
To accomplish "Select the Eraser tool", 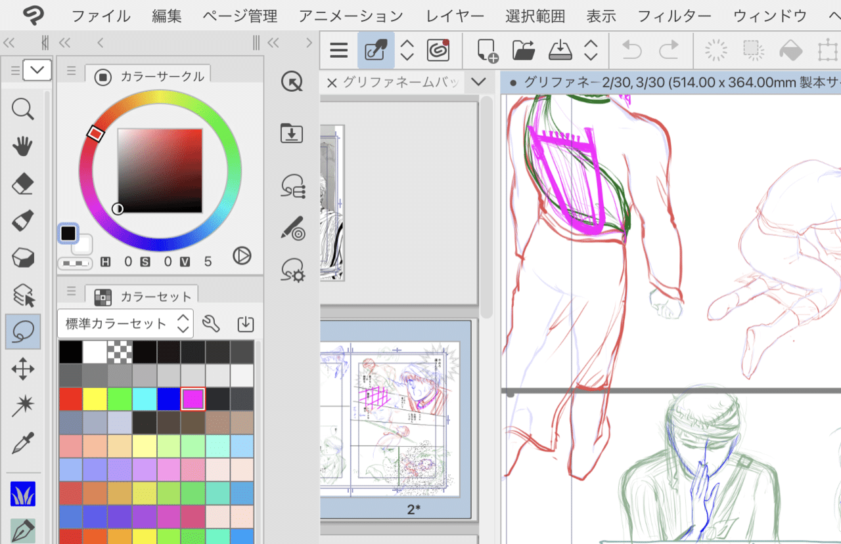I will click(x=23, y=184).
